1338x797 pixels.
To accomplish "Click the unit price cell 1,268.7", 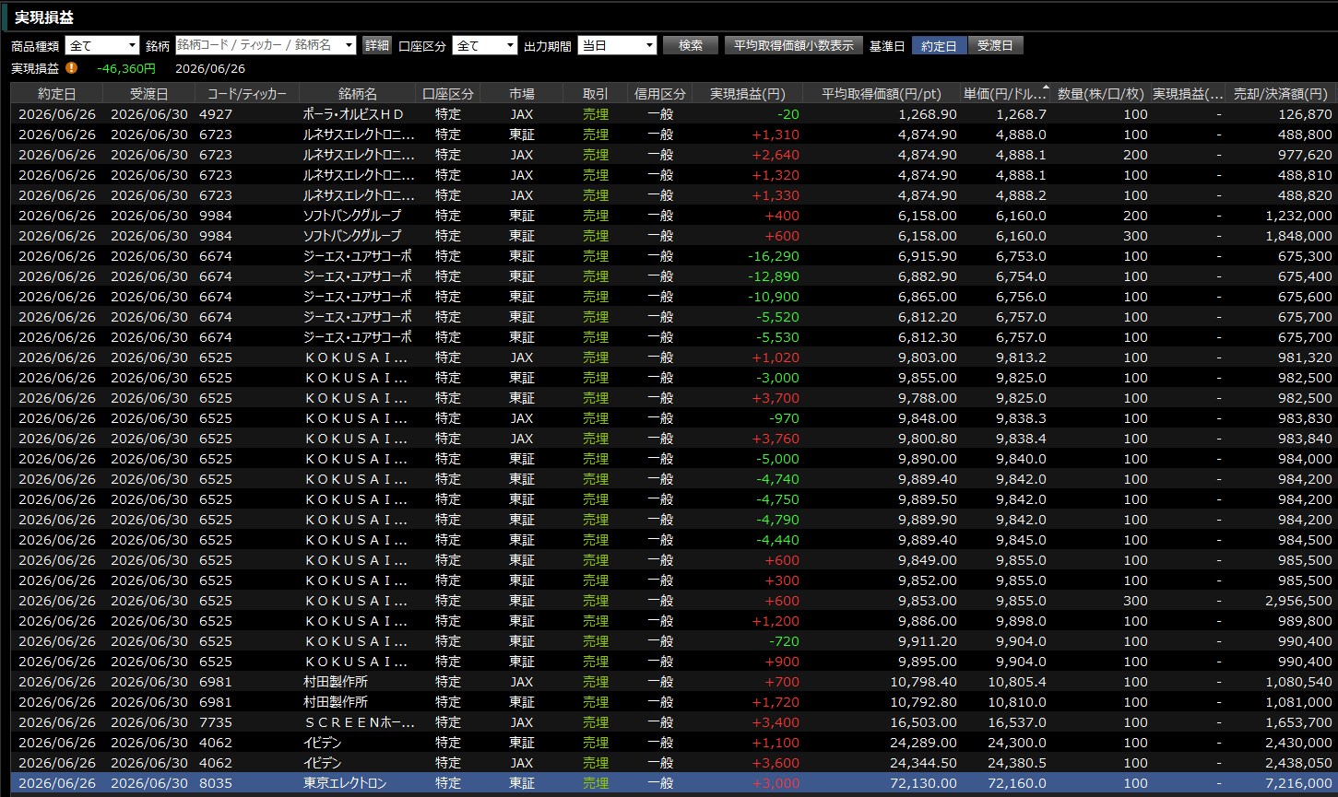I will (1021, 114).
